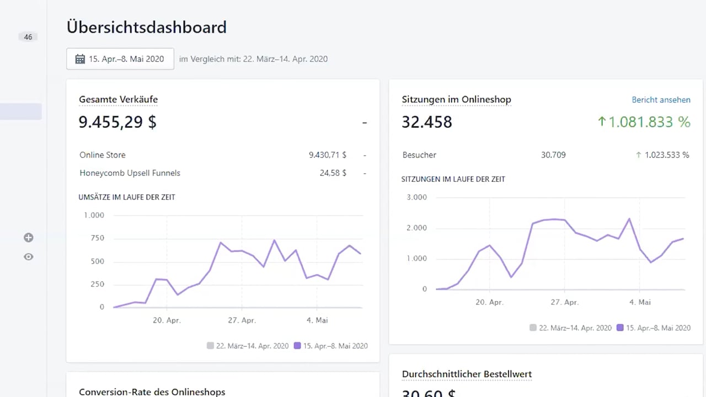Click the Gesamte Verkäufe card title
This screenshot has width=706, height=397.
click(118, 100)
